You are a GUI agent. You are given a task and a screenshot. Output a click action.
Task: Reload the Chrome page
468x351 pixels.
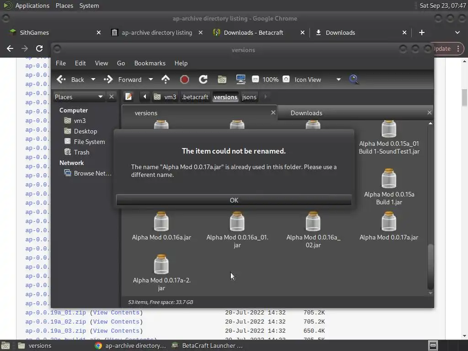pyautogui.click(x=39, y=48)
